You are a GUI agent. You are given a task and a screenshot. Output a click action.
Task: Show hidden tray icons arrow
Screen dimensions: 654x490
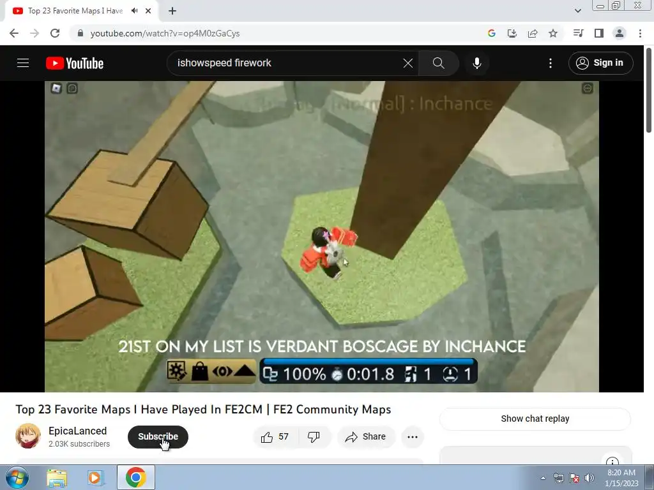(543, 478)
